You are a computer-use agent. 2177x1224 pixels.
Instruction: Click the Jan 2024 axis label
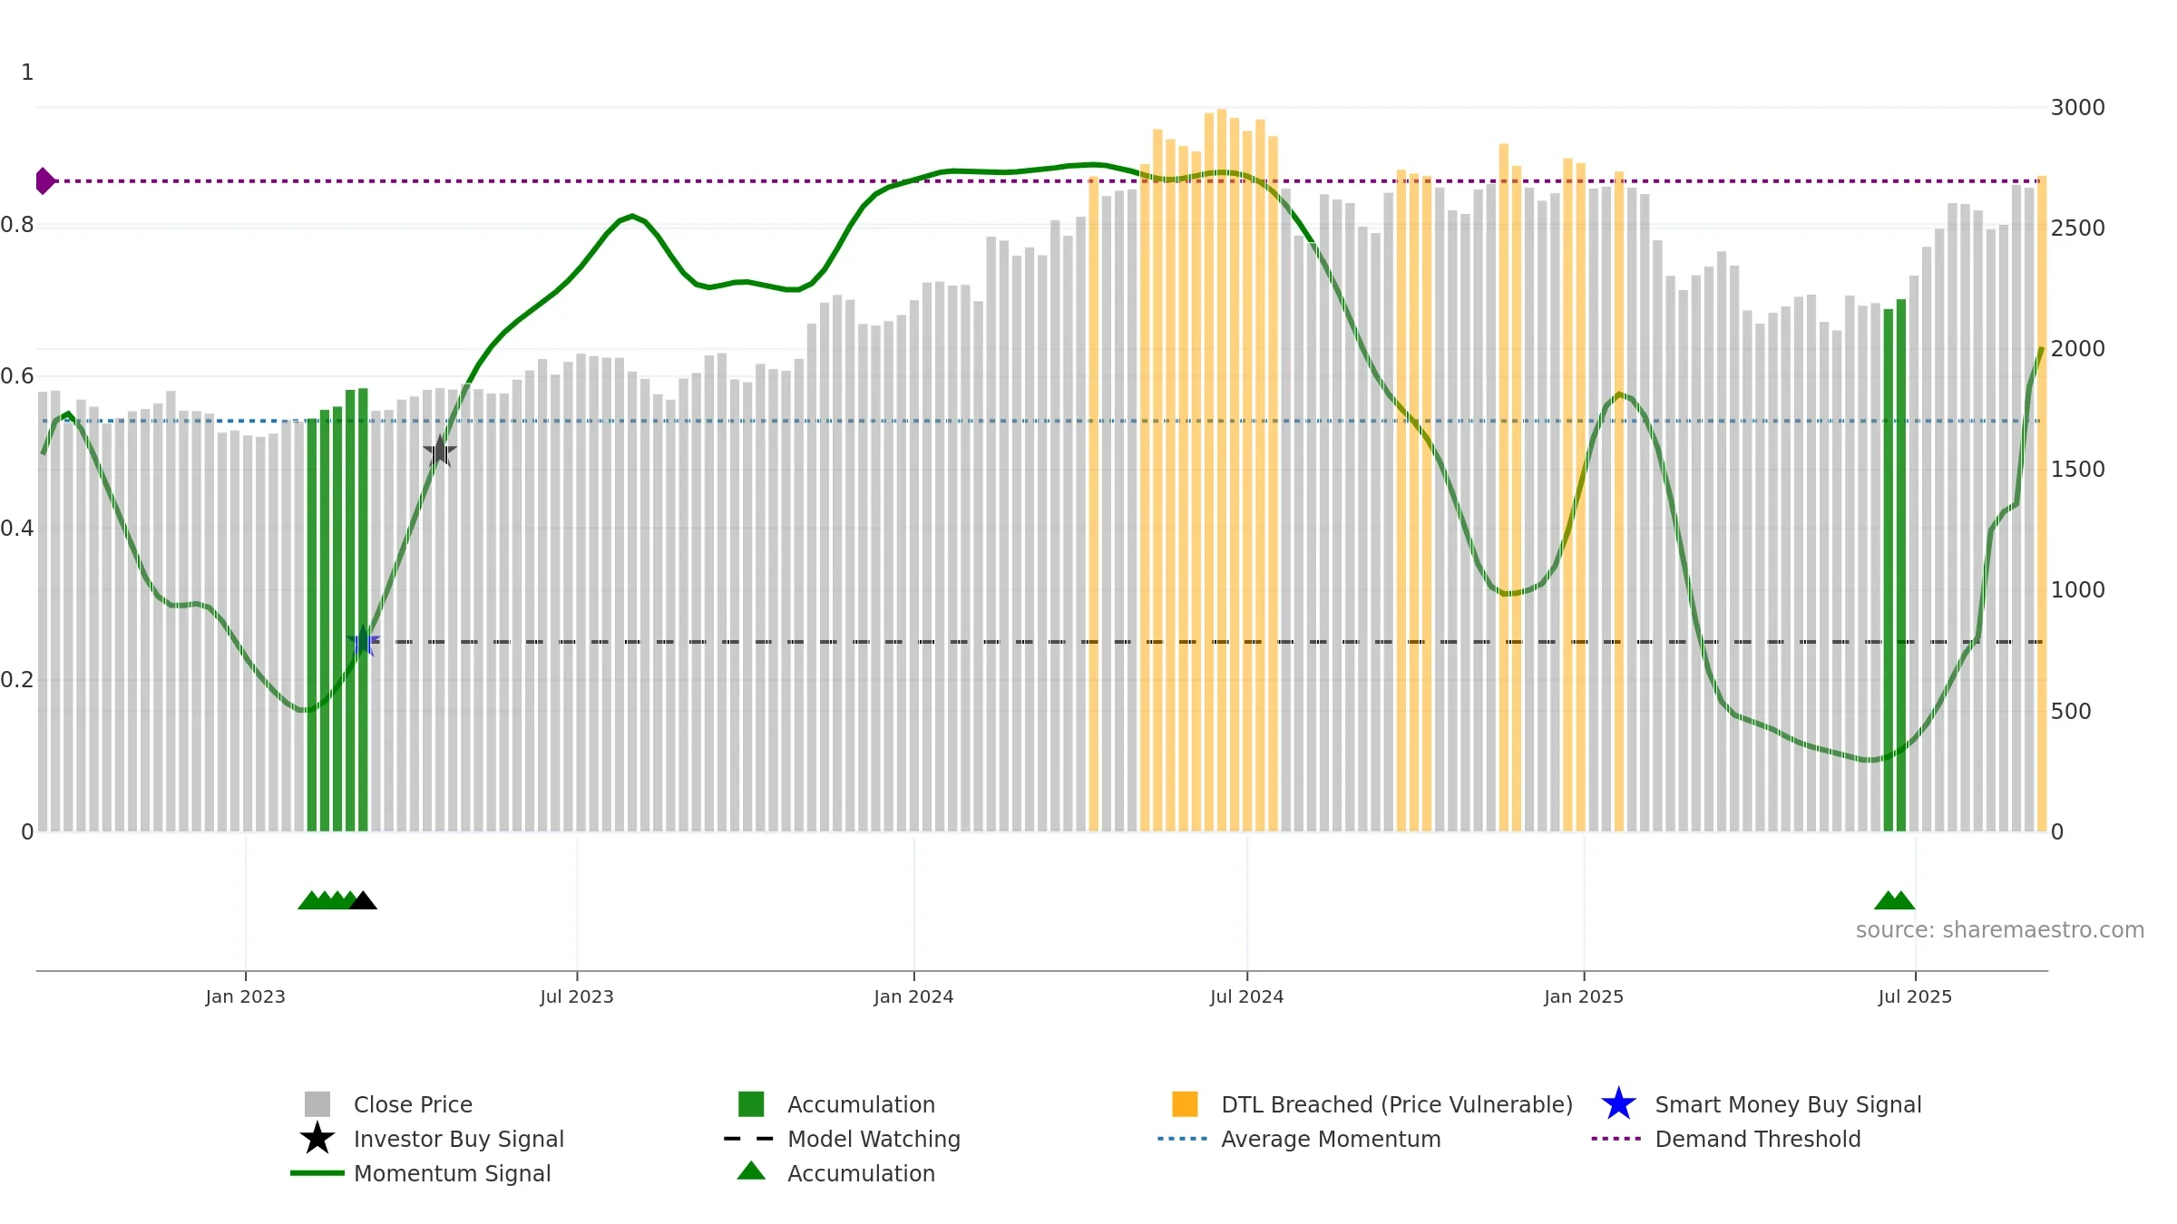913,997
